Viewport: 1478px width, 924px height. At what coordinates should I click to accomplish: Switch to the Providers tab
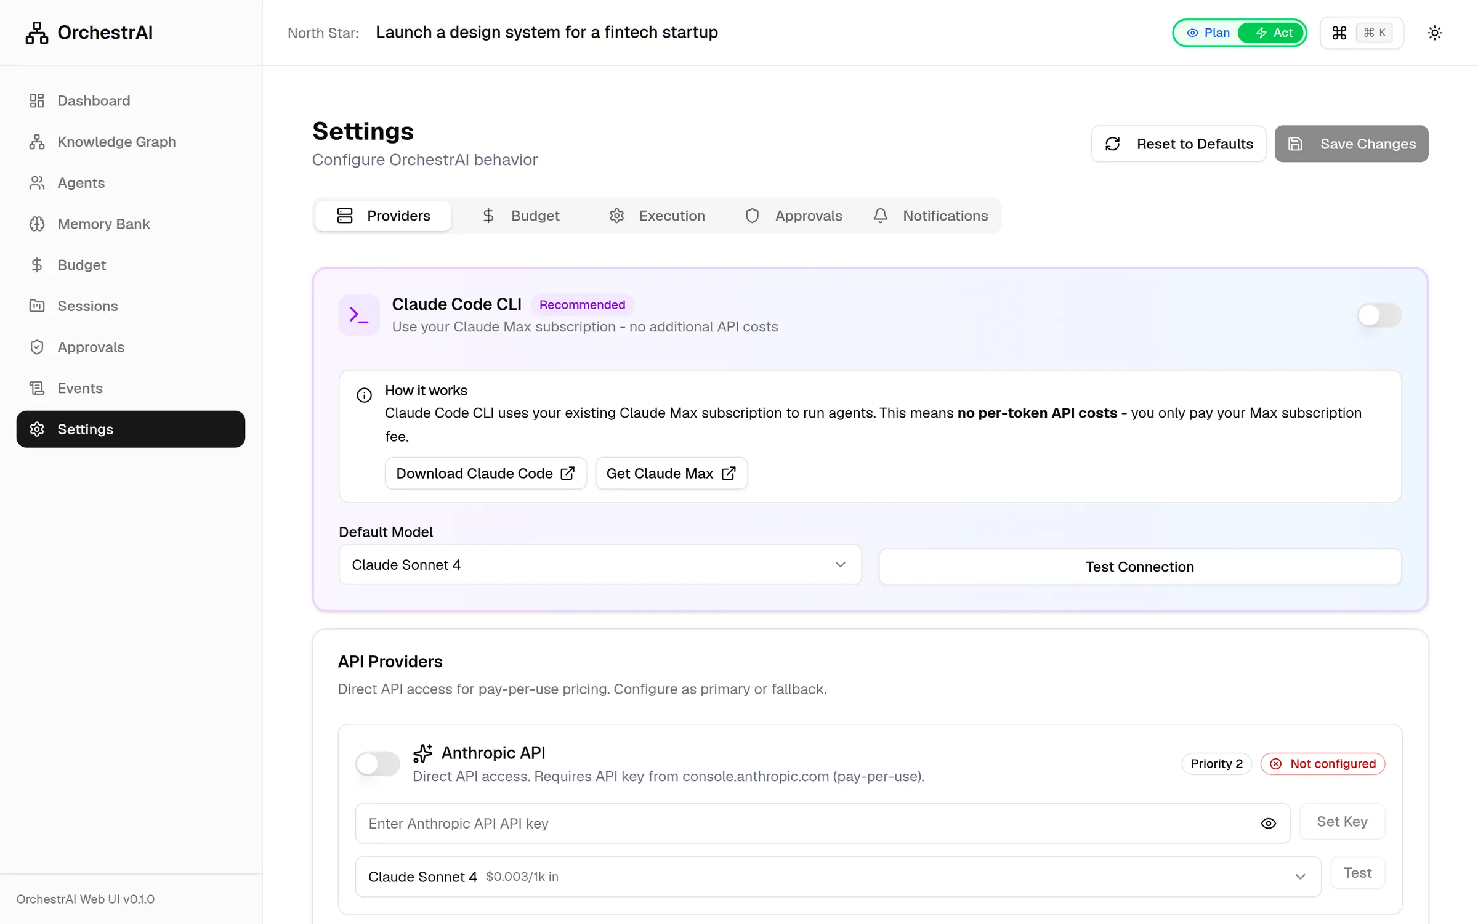pyautogui.click(x=383, y=216)
